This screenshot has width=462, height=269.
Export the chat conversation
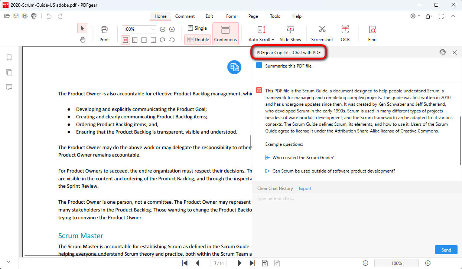coord(305,188)
